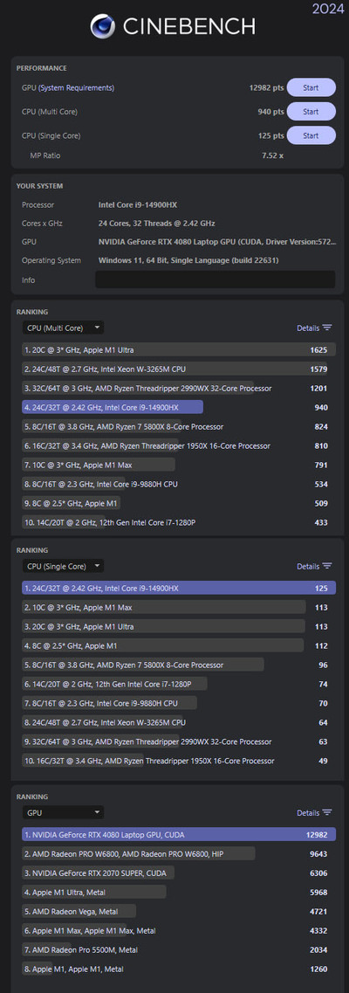Select Threadripper 2990WX row scoring 63
Screen dimensions: 349x993
coord(179,741)
